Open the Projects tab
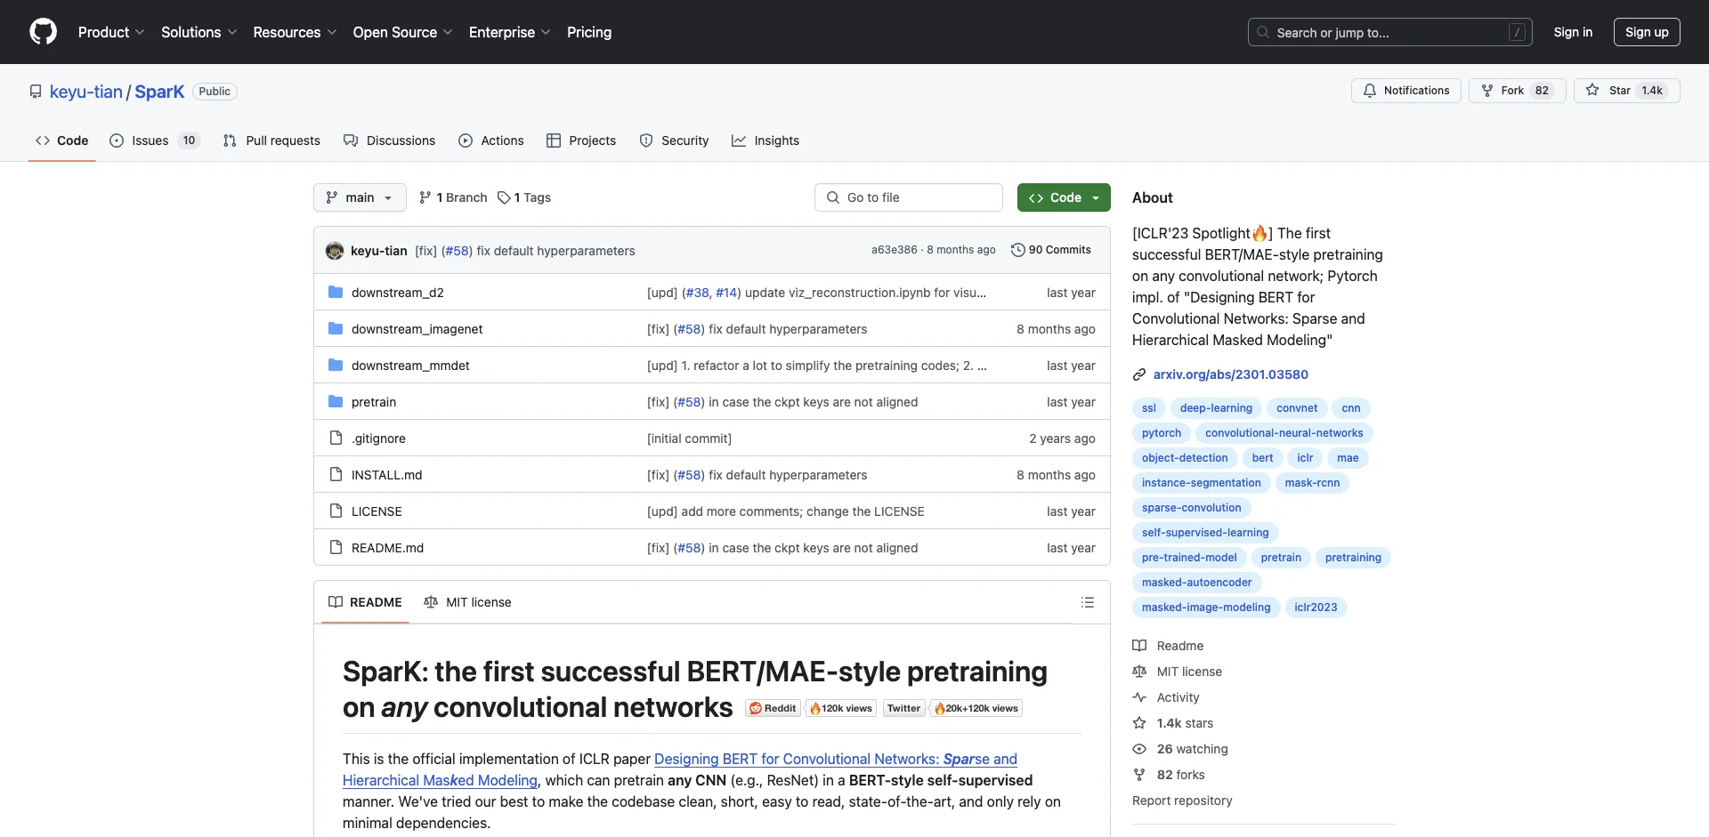 point(581,141)
